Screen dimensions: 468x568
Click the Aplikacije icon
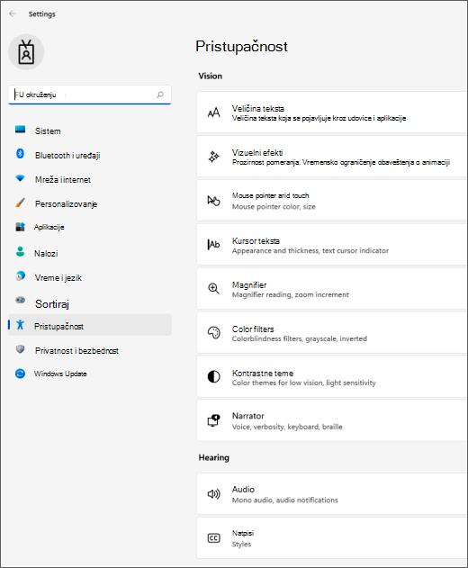point(21,227)
